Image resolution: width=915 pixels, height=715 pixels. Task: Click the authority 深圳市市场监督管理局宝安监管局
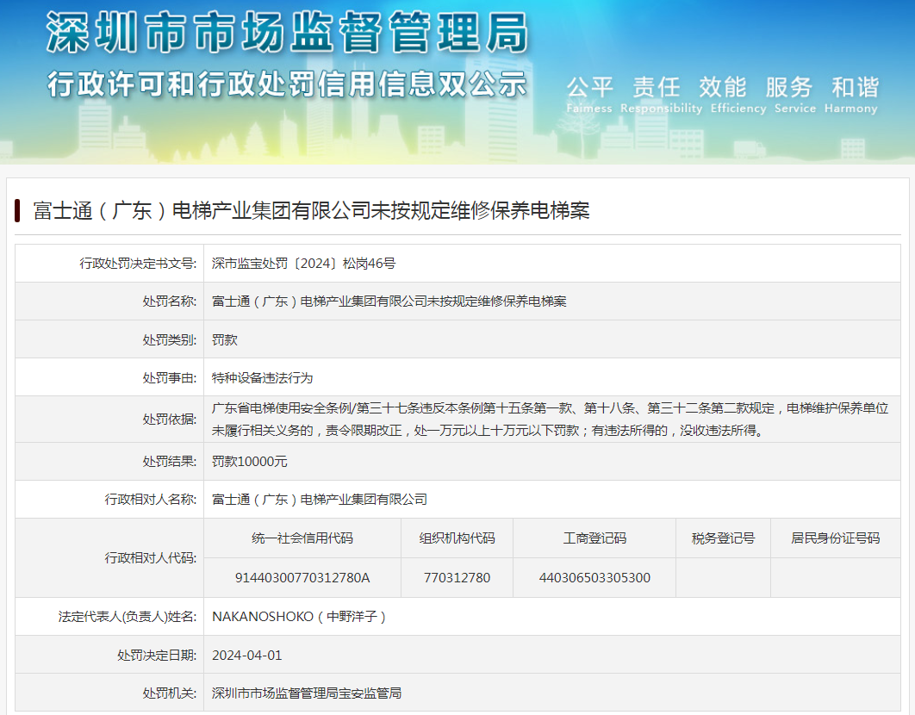(x=307, y=693)
